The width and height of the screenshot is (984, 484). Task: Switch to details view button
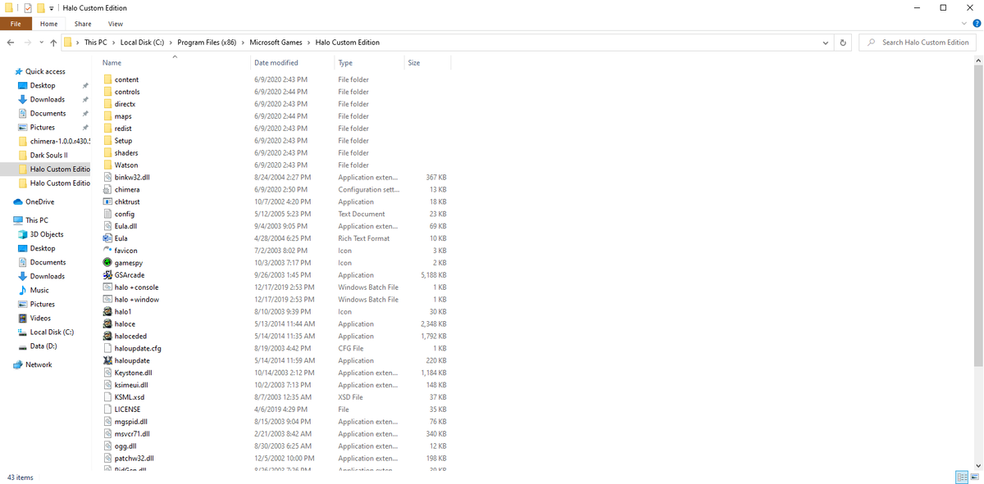click(962, 477)
